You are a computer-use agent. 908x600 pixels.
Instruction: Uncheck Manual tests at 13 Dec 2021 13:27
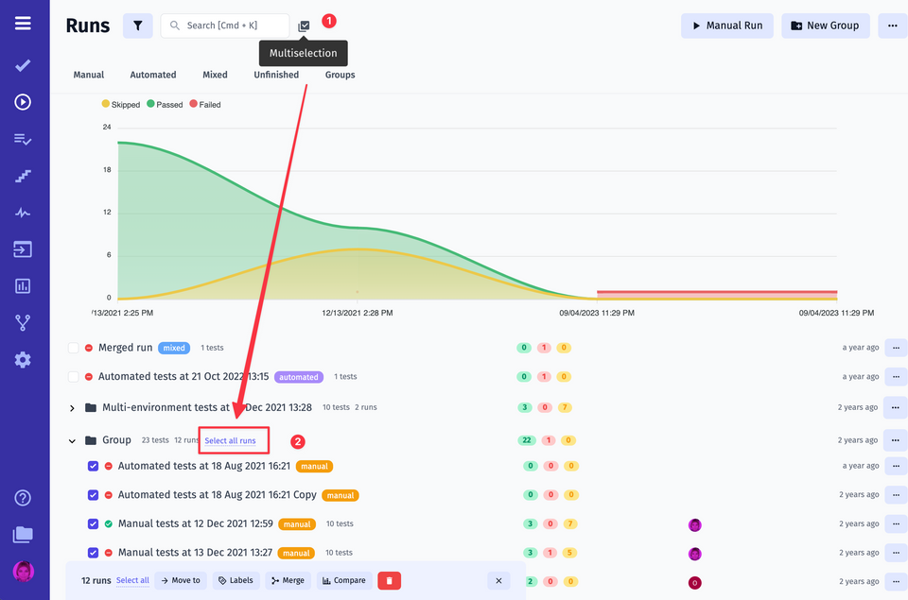click(93, 553)
